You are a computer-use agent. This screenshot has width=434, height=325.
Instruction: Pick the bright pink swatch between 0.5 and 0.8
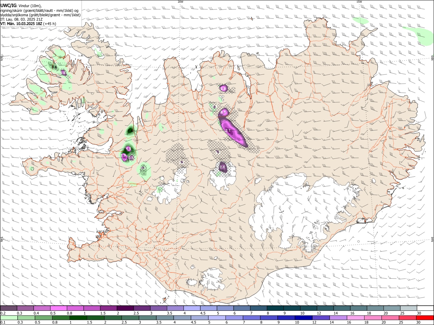(x=58, y=308)
